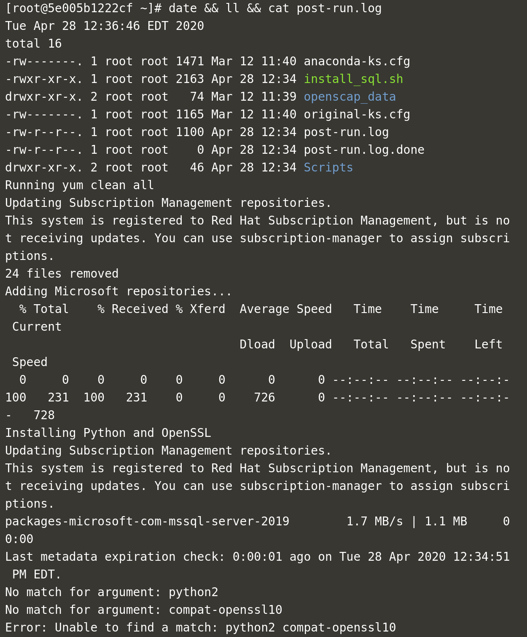
Task: Select the post-run.log.done filename
Action: tap(364, 150)
